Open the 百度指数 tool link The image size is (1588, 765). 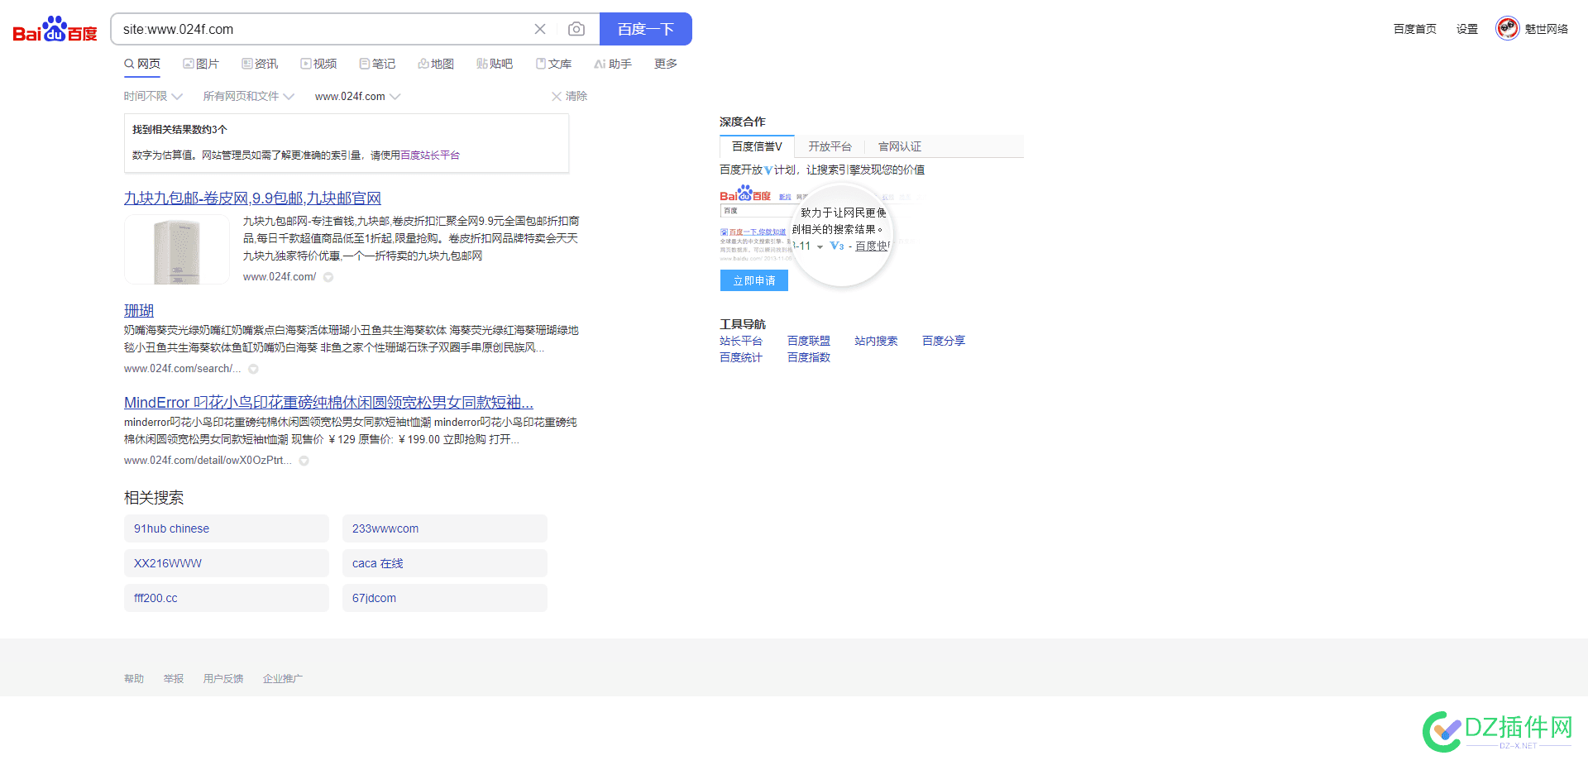coord(809,357)
